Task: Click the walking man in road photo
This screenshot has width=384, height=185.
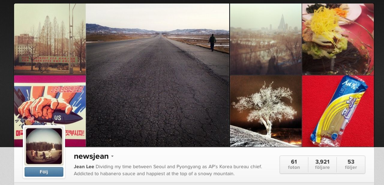Action: (212, 42)
